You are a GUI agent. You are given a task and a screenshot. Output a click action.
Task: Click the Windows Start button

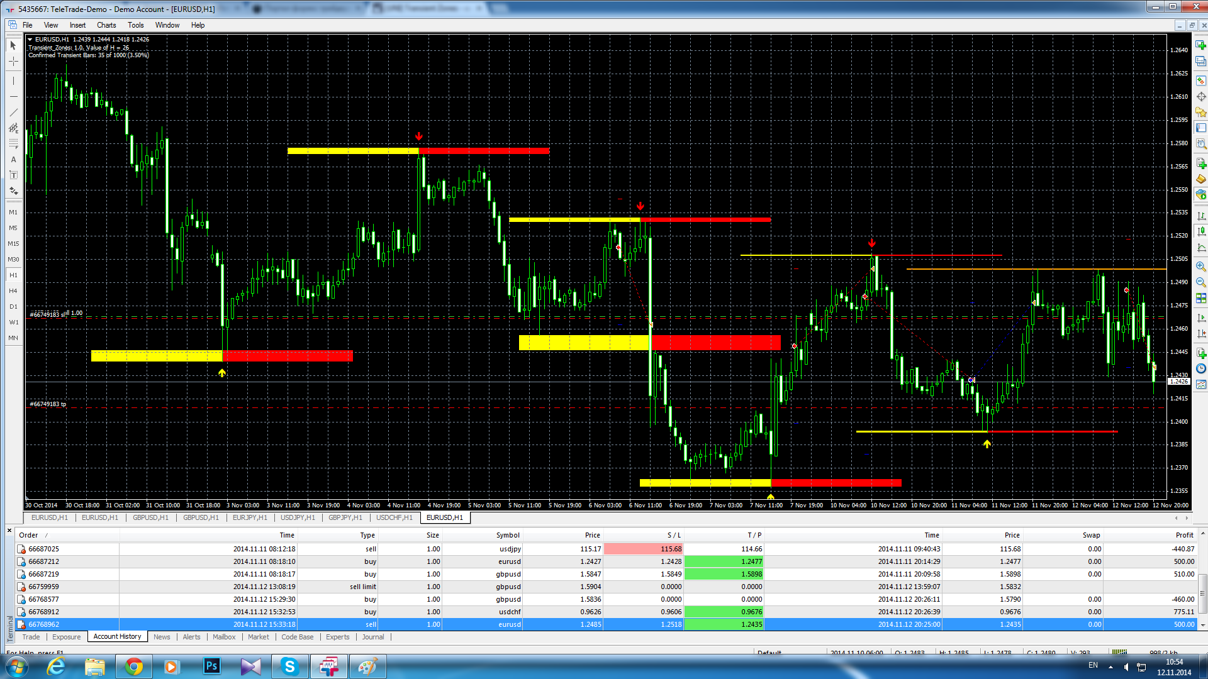[x=17, y=666]
